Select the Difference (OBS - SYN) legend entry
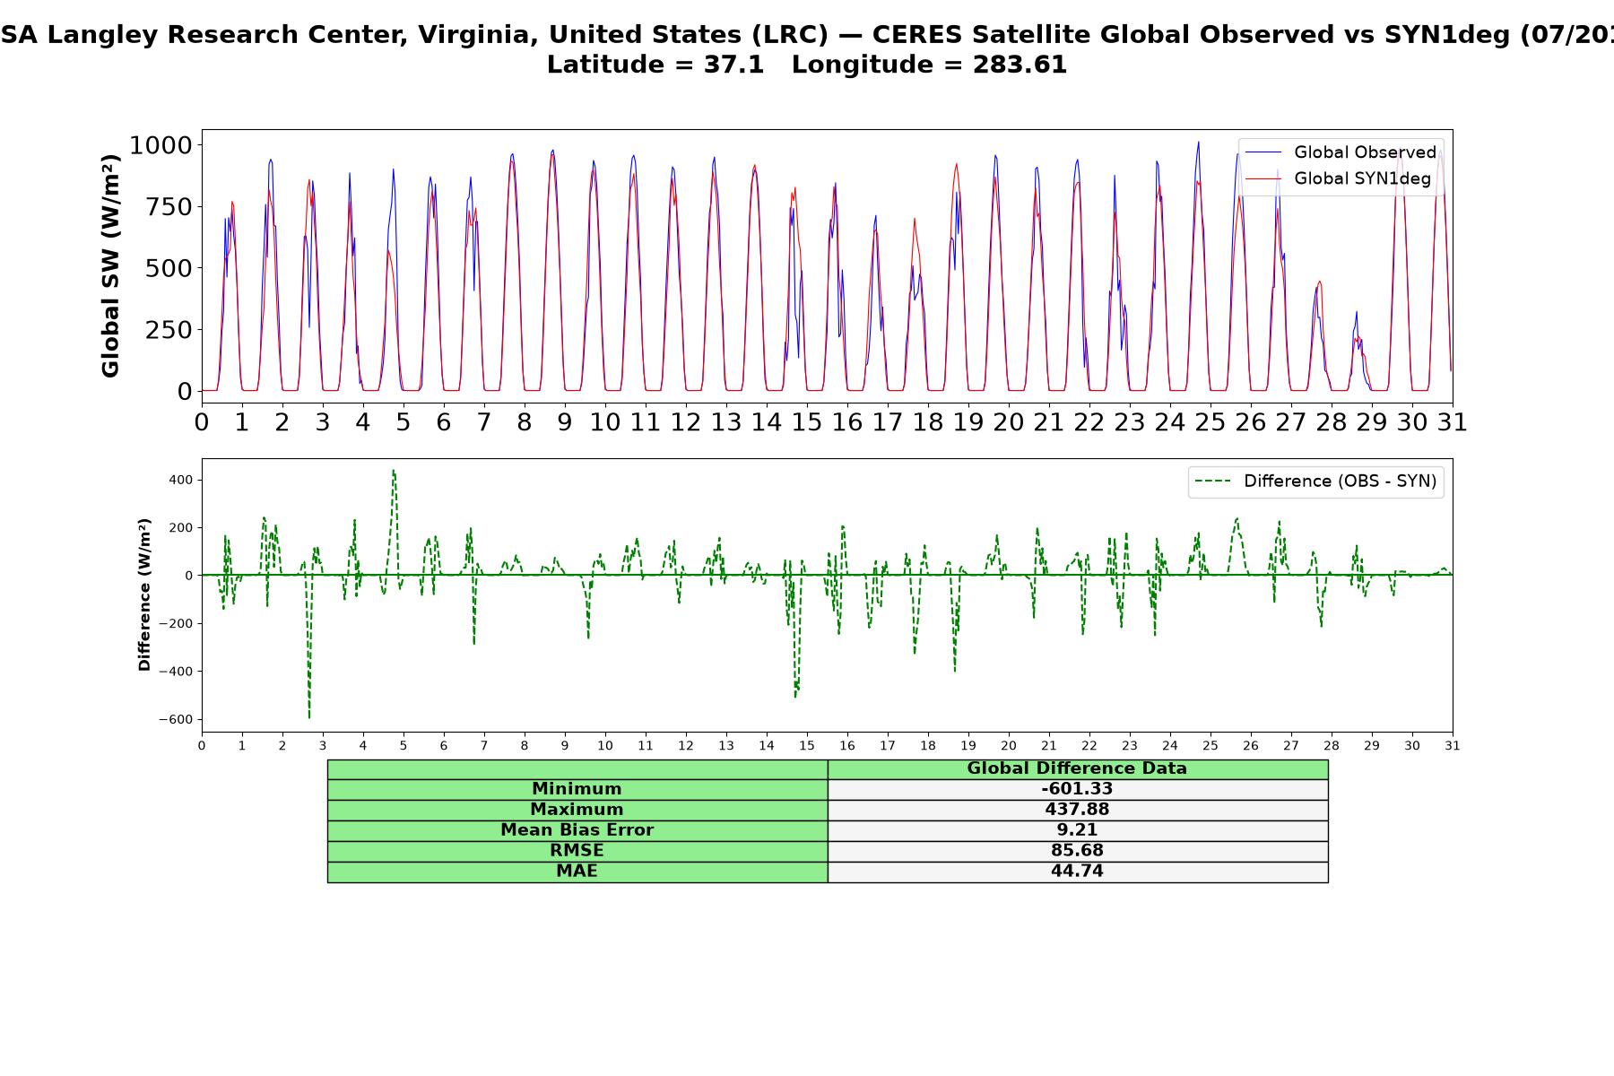 (1315, 482)
